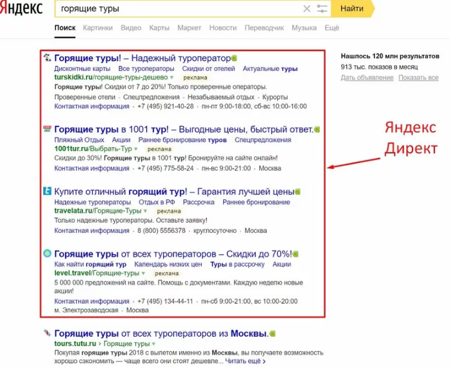Open turskidki.ru Контактная информация link
Screen dimensions: 450x367
pos(92,106)
